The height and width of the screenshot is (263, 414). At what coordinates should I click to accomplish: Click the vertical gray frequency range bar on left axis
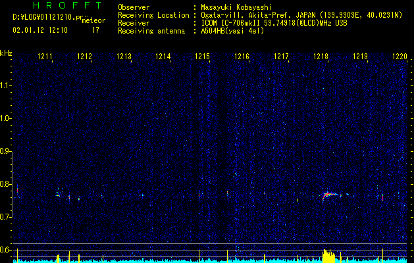point(13,185)
